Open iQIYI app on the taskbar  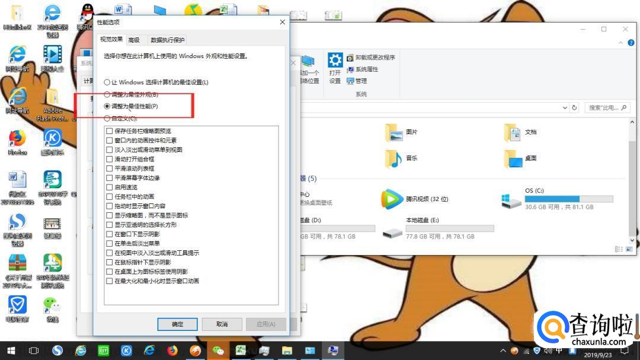click(x=104, y=351)
